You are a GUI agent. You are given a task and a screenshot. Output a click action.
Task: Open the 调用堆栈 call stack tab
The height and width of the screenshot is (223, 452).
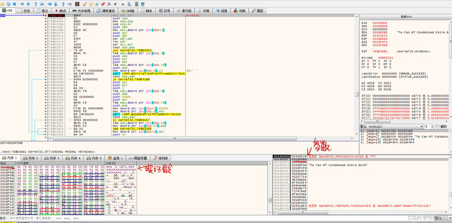[106, 11]
